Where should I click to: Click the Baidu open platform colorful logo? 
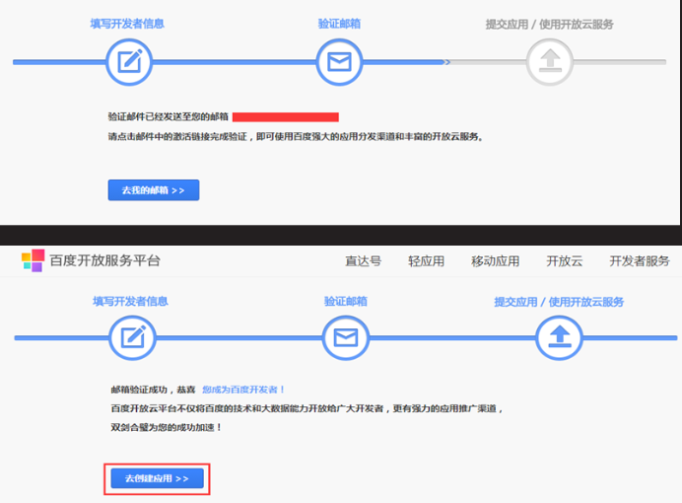(x=34, y=260)
